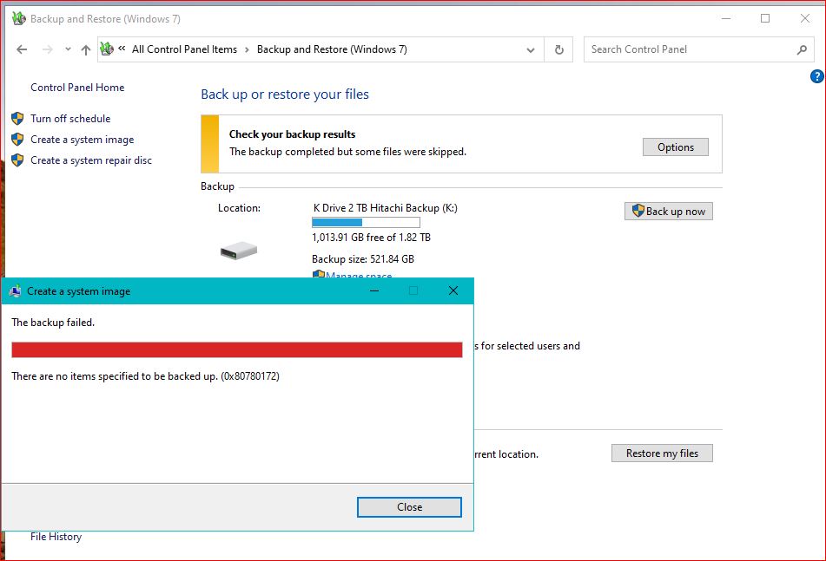Refresh the Control Panel page

coord(559,50)
